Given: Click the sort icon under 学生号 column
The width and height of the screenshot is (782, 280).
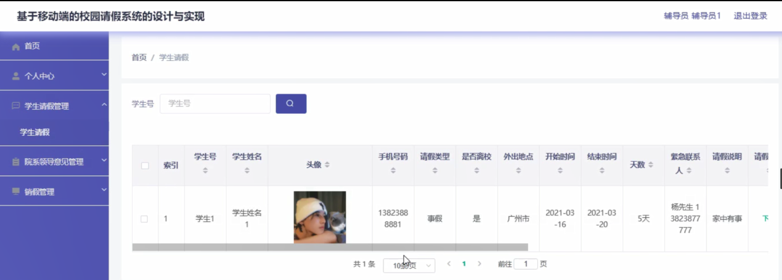Looking at the screenshot, I should coord(205,170).
